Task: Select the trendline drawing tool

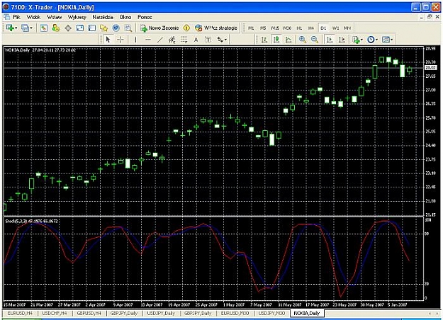Action: click(x=160, y=40)
